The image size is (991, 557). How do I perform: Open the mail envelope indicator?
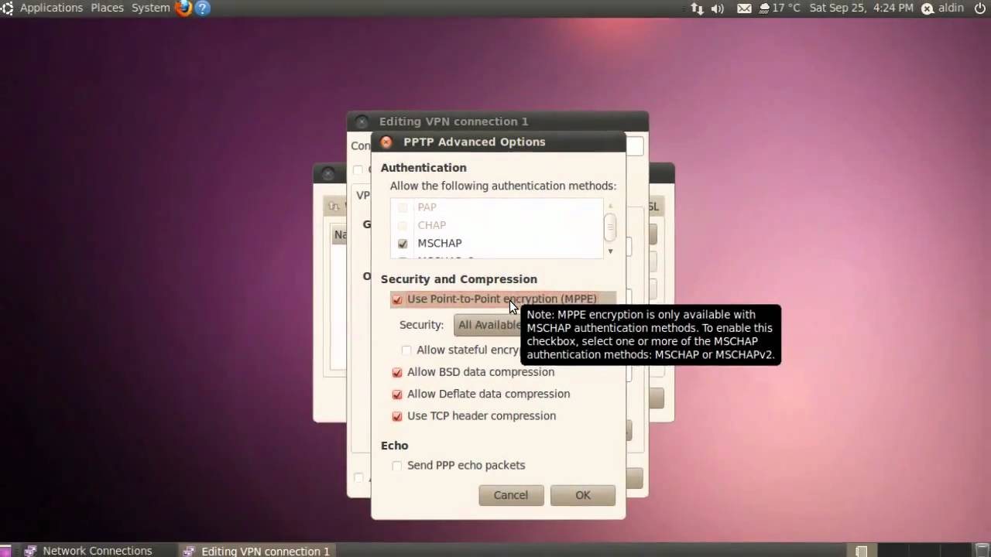point(744,9)
